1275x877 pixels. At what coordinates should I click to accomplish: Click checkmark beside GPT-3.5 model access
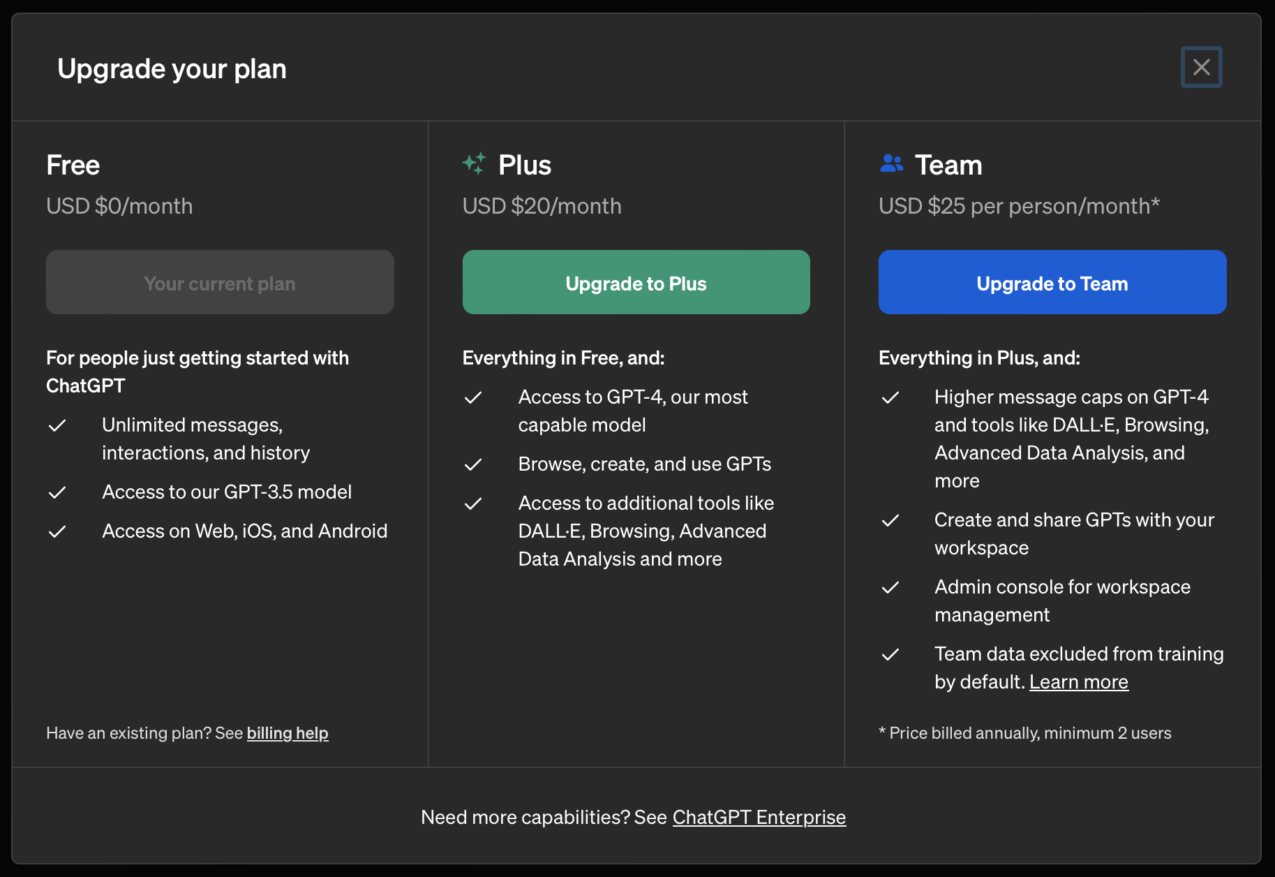click(x=57, y=492)
